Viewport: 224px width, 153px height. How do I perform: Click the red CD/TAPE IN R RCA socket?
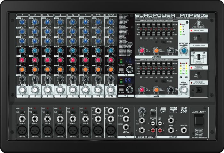(153, 130)
